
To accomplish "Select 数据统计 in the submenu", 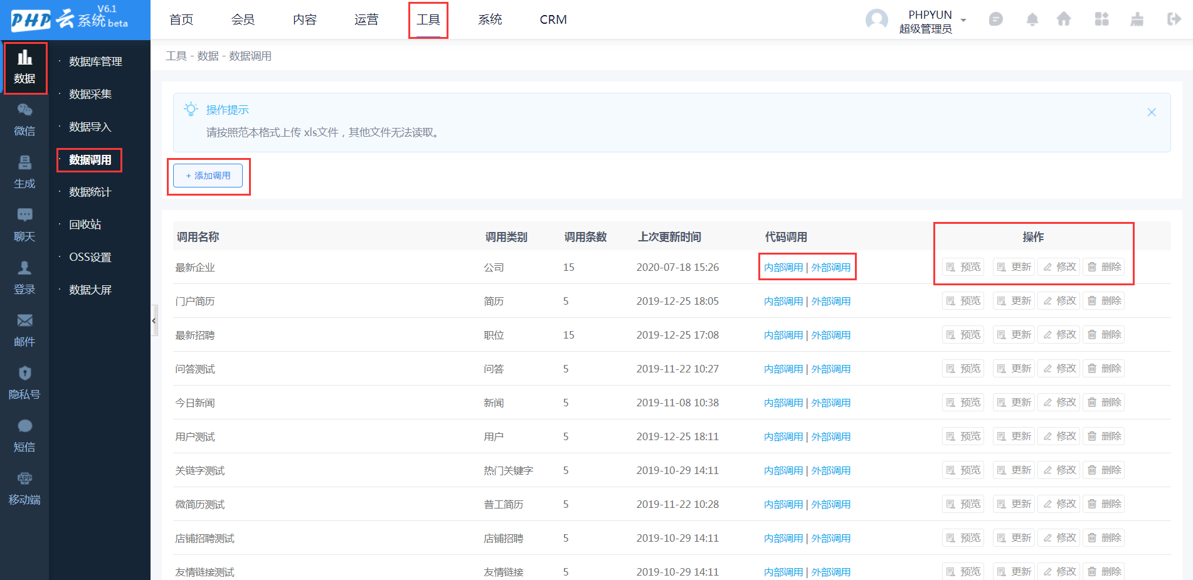I will [90, 192].
